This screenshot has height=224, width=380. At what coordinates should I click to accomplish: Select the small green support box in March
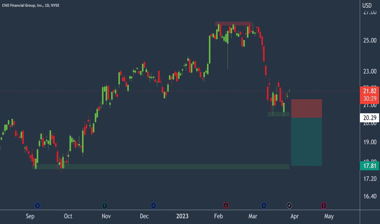coord(278,114)
